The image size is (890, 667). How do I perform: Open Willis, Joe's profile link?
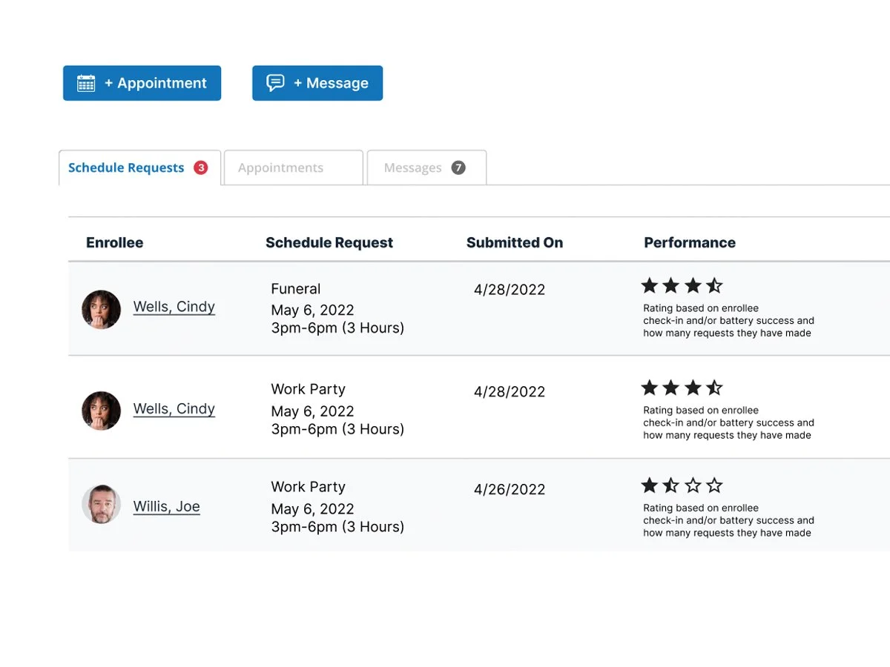tap(166, 507)
